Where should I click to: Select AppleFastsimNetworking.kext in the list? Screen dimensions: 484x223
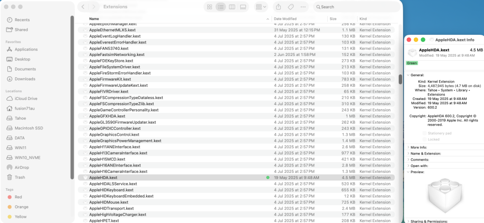tap(236, 55)
